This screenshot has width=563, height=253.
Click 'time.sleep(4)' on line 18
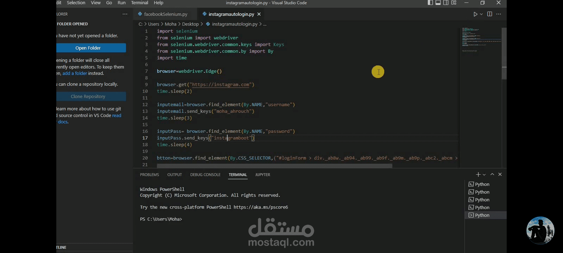(174, 145)
